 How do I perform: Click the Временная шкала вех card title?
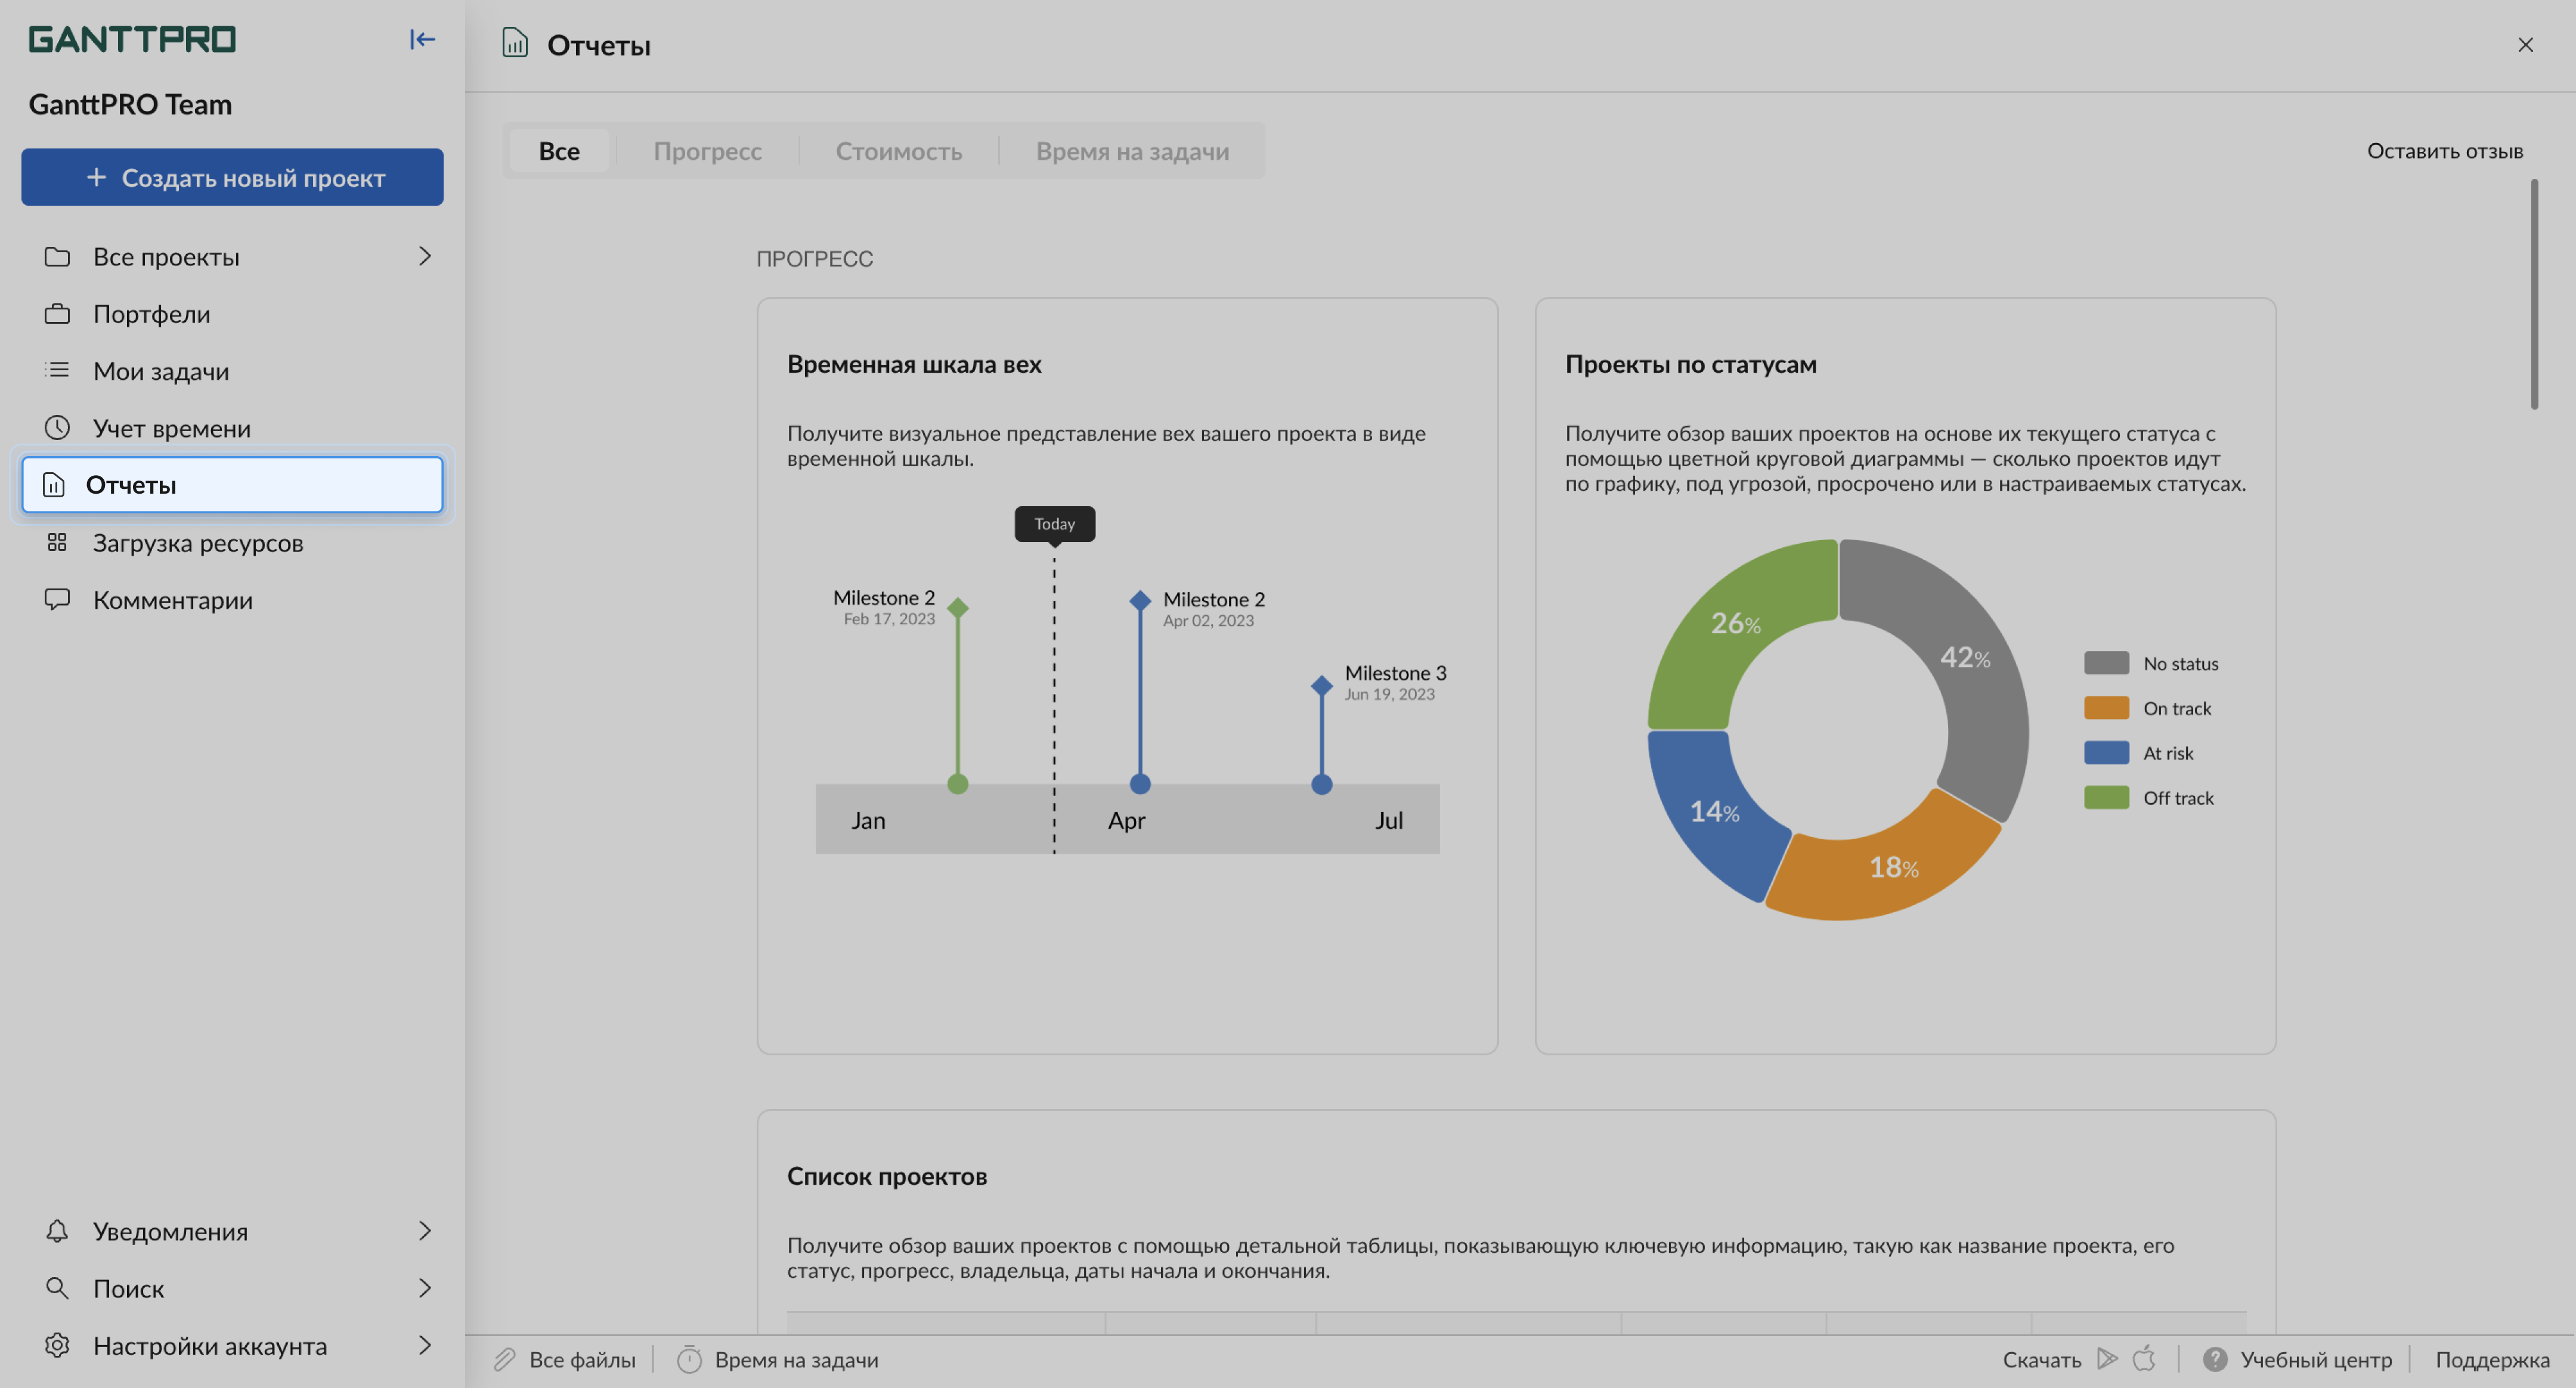pyautogui.click(x=914, y=365)
